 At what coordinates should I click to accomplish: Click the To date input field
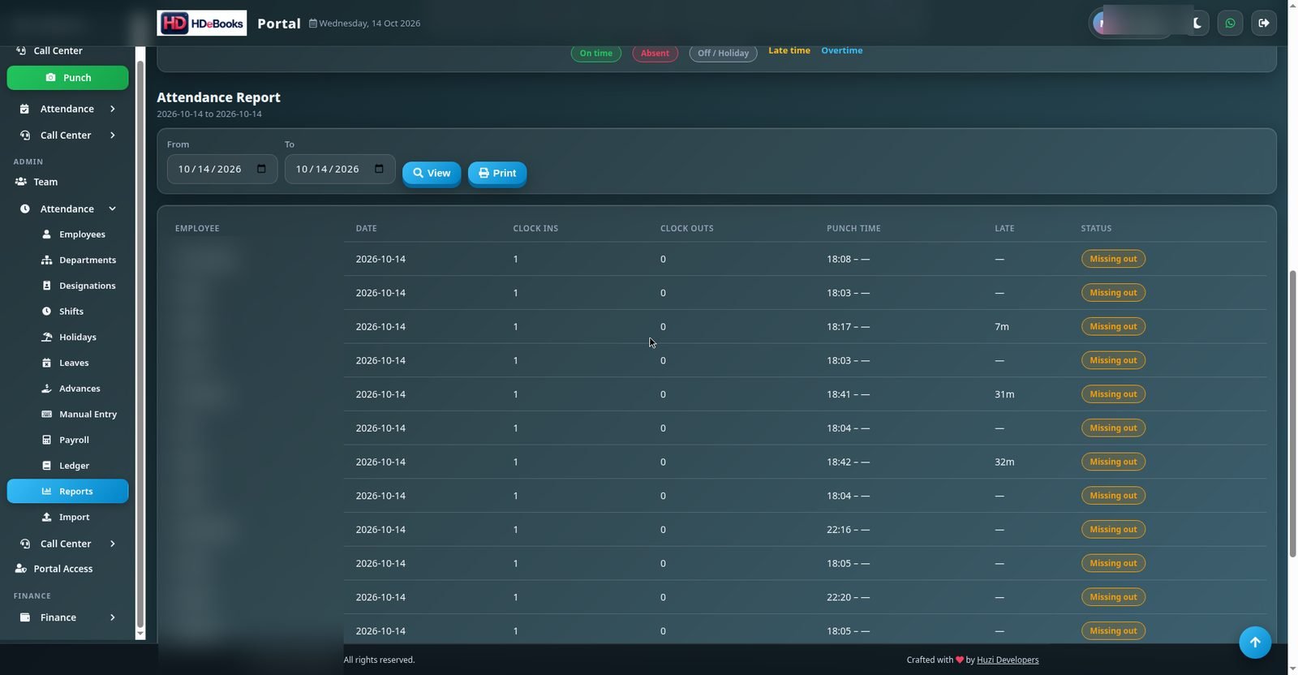(340, 169)
